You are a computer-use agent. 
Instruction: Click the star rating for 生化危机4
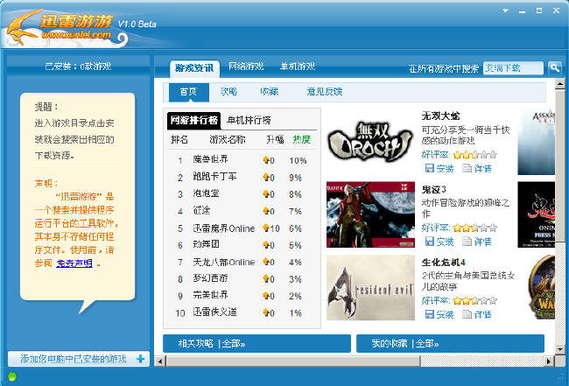click(474, 301)
